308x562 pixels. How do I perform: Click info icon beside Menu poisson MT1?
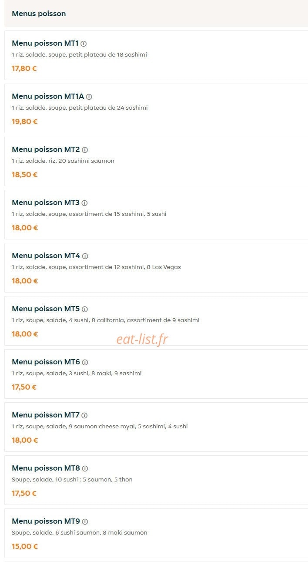tap(84, 44)
